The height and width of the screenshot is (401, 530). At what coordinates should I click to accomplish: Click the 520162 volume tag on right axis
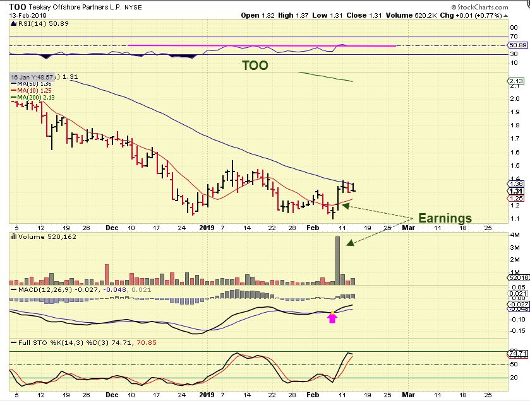pyautogui.click(x=519, y=278)
